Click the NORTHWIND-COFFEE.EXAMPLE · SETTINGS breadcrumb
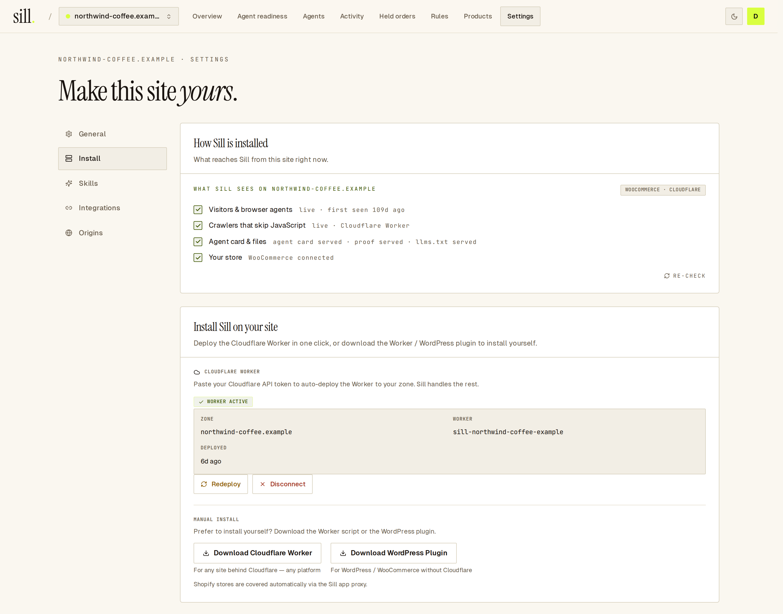The image size is (783, 614). coord(144,59)
